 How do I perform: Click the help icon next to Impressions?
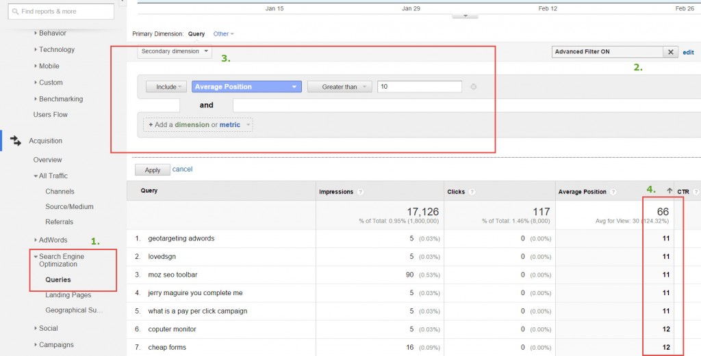360,192
